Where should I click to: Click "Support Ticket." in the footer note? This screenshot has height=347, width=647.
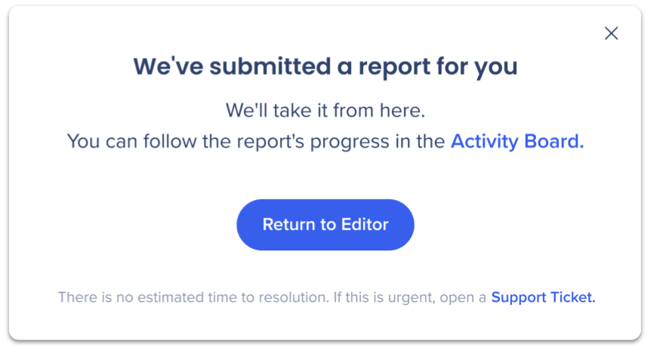543,297
